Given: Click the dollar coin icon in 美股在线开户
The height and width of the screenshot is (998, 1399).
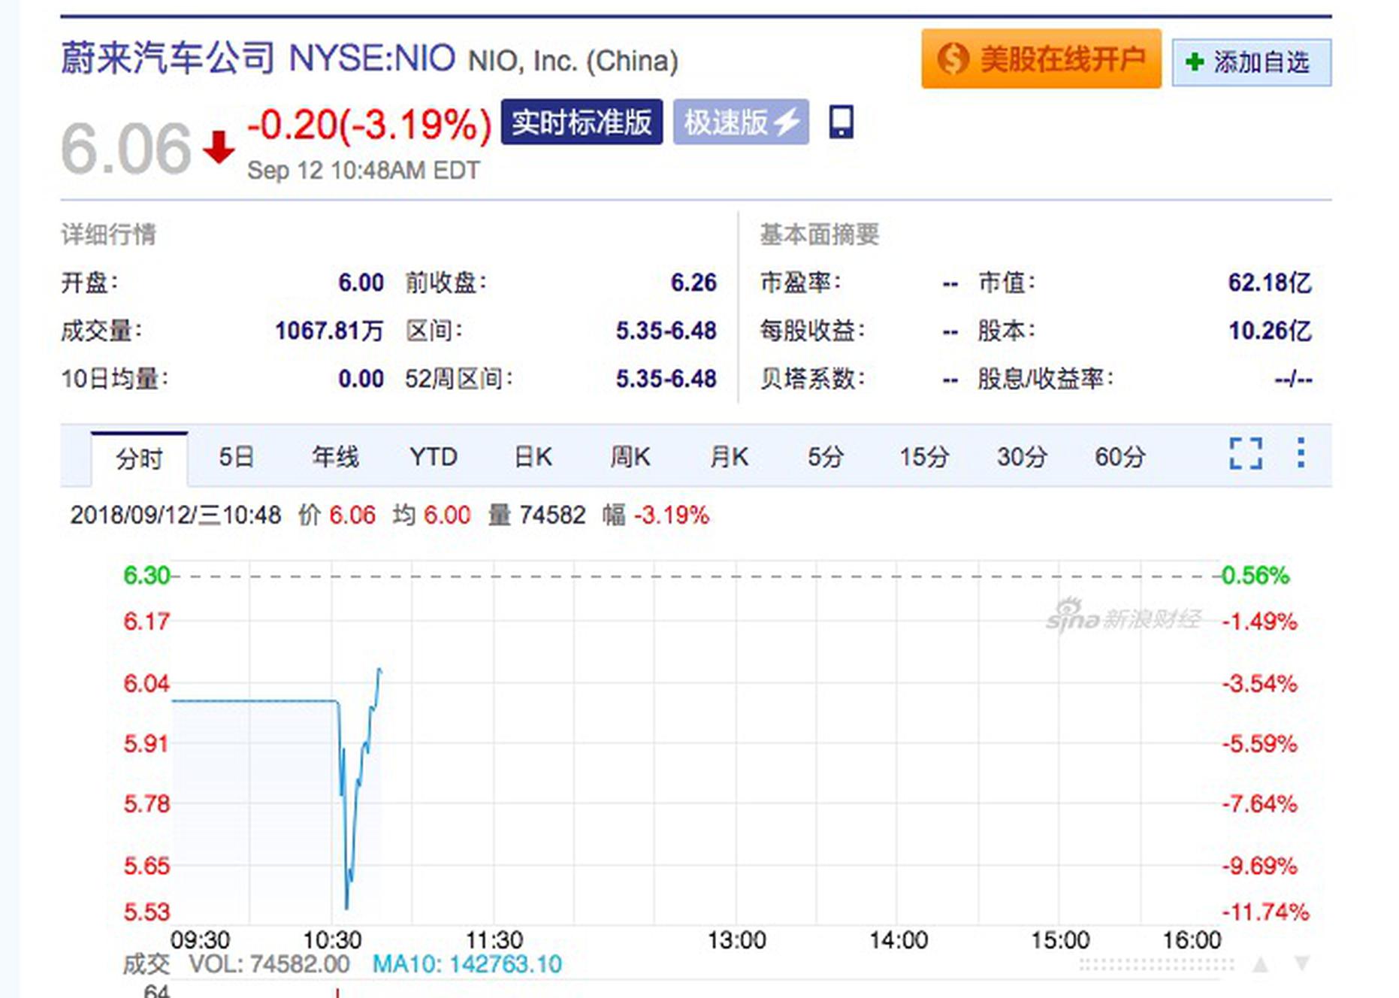Looking at the screenshot, I should click(953, 59).
